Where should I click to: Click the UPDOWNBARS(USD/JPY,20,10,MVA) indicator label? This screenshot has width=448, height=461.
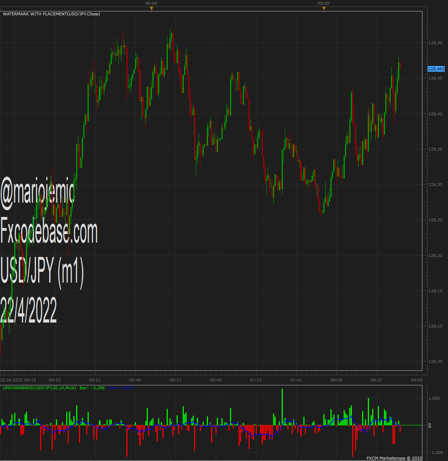click(x=40, y=388)
